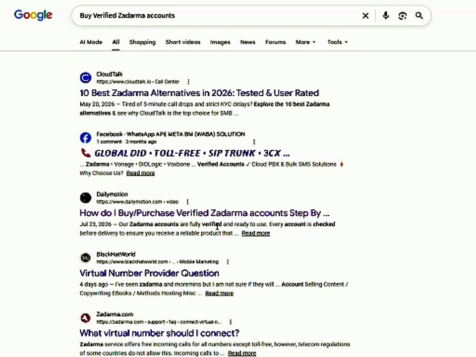Screen dimensions: 476x357
Task: Click the magnifying glass search icon
Action: pyautogui.click(x=419, y=15)
